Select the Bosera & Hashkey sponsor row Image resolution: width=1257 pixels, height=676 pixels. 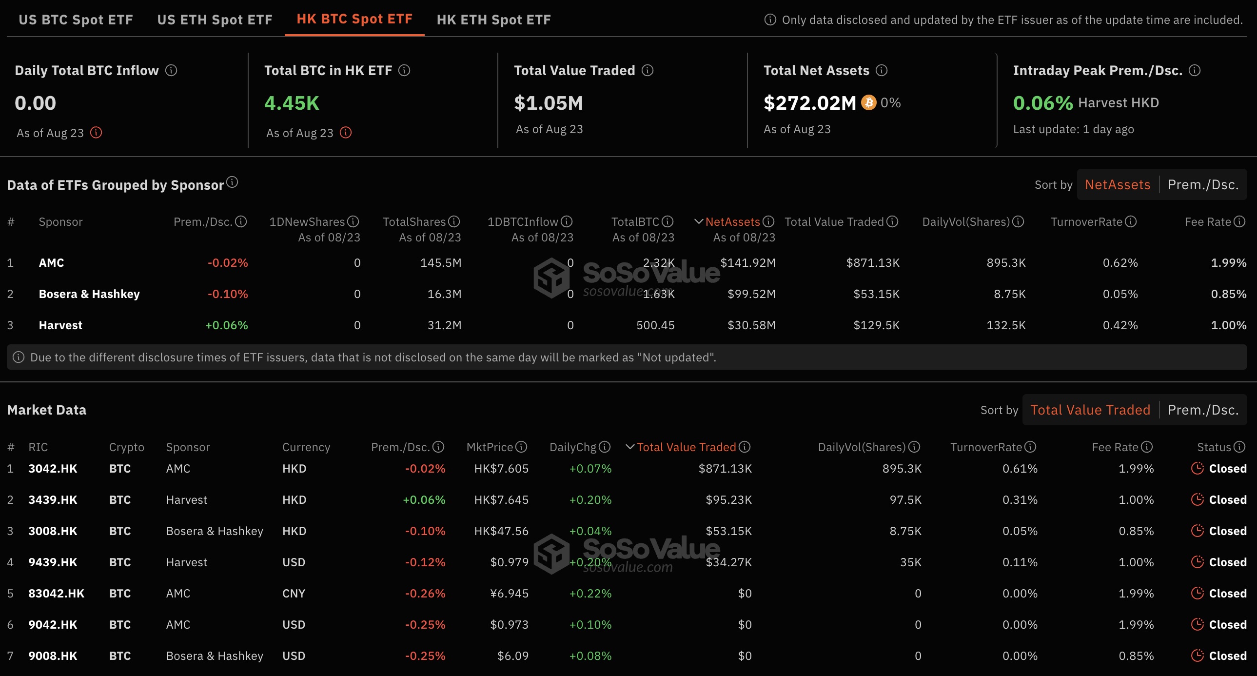point(89,294)
